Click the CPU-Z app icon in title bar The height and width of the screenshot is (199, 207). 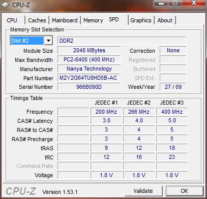pos(5,5)
